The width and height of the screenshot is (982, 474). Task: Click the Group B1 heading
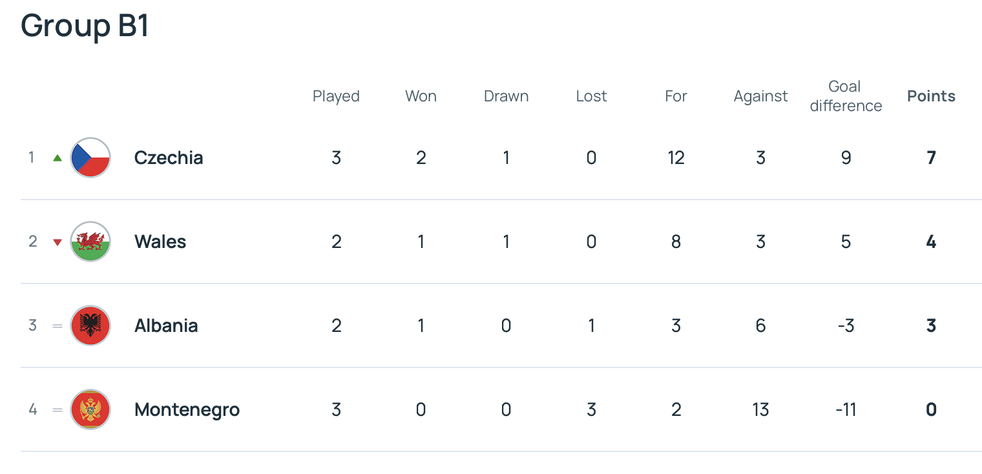click(85, 26)
